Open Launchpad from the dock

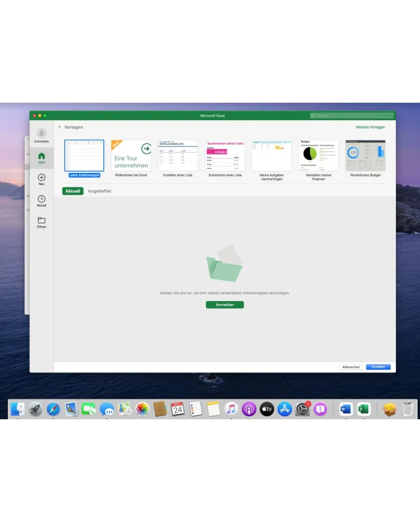(x=35, y=409)
